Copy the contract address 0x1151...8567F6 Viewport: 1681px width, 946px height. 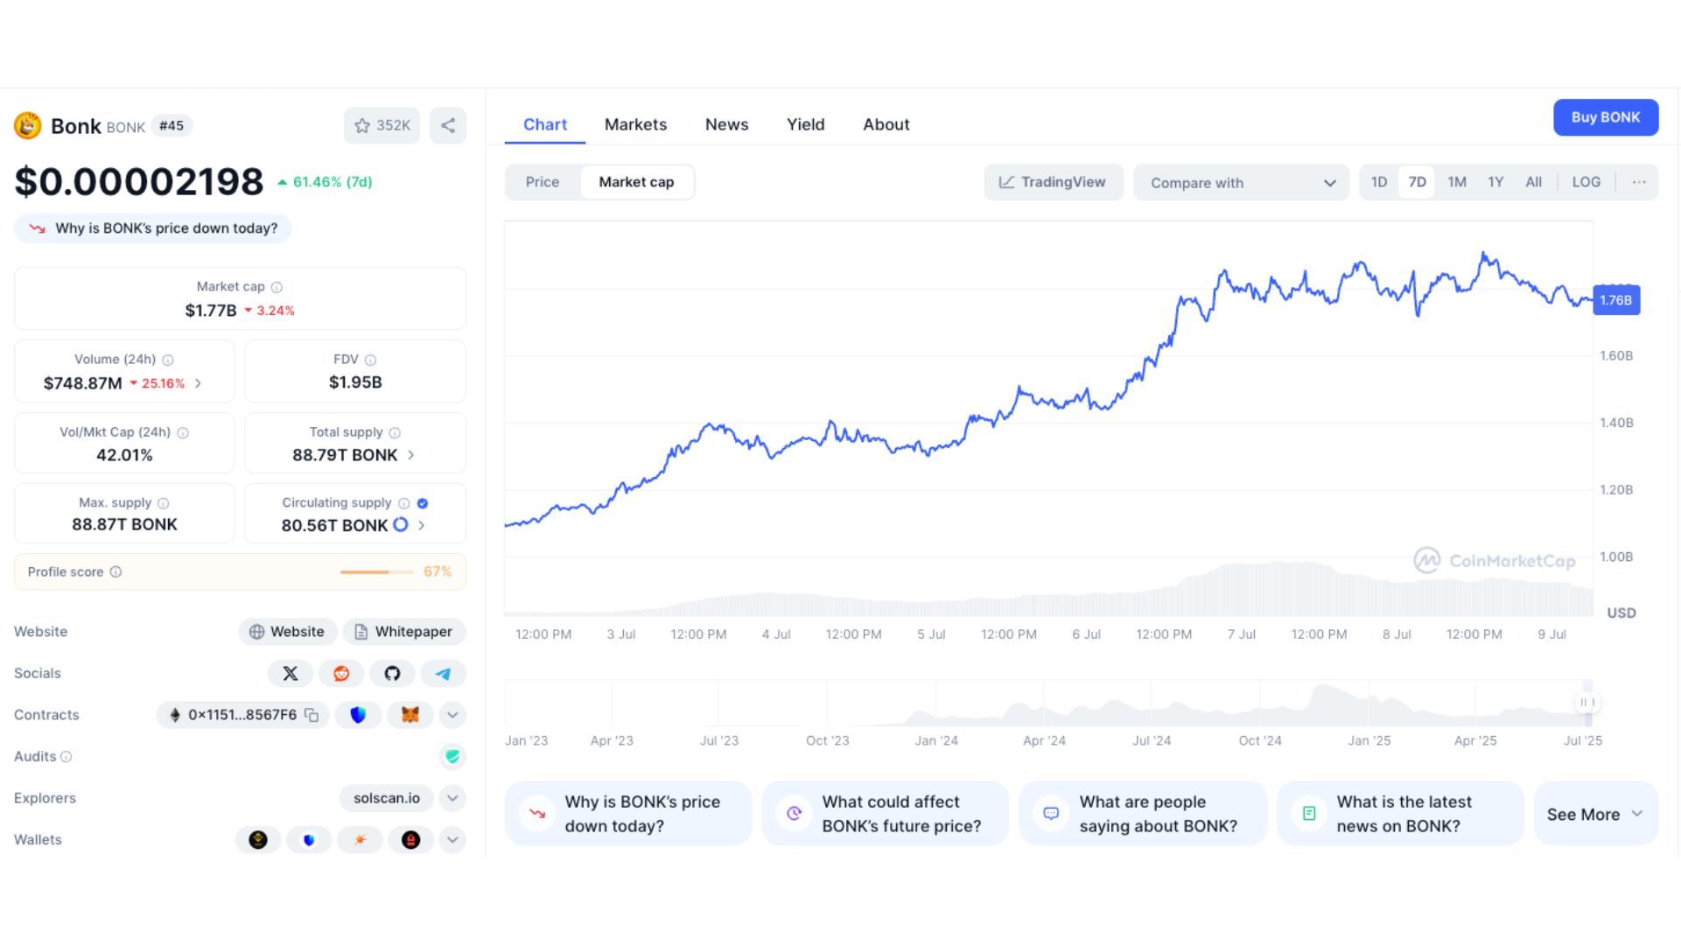point(312,715)
